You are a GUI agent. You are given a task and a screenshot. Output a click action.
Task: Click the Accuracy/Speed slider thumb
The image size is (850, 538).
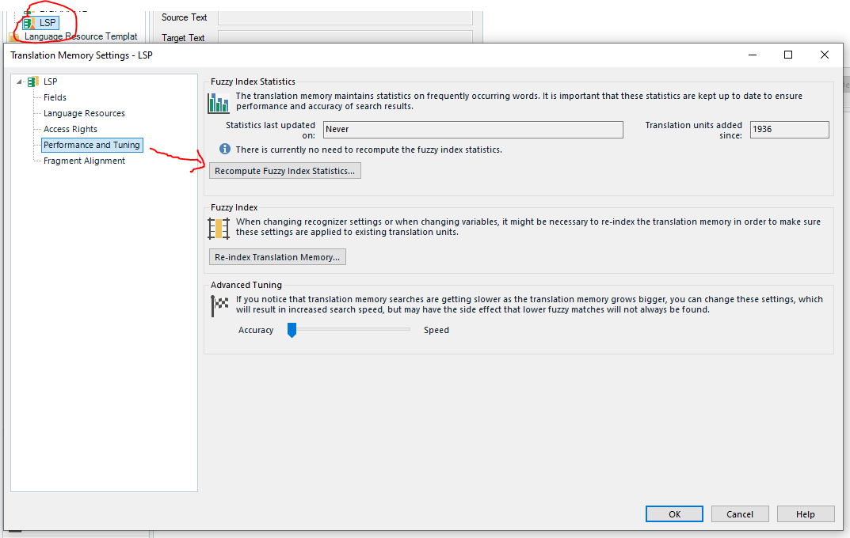pos(292,330)
